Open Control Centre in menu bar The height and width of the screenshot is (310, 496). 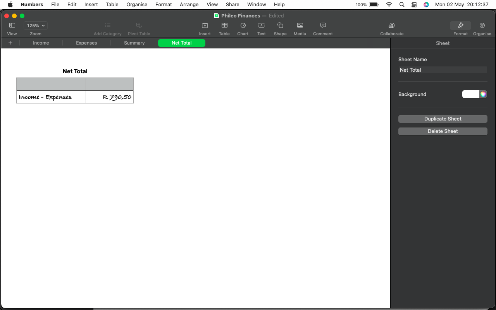414,5
